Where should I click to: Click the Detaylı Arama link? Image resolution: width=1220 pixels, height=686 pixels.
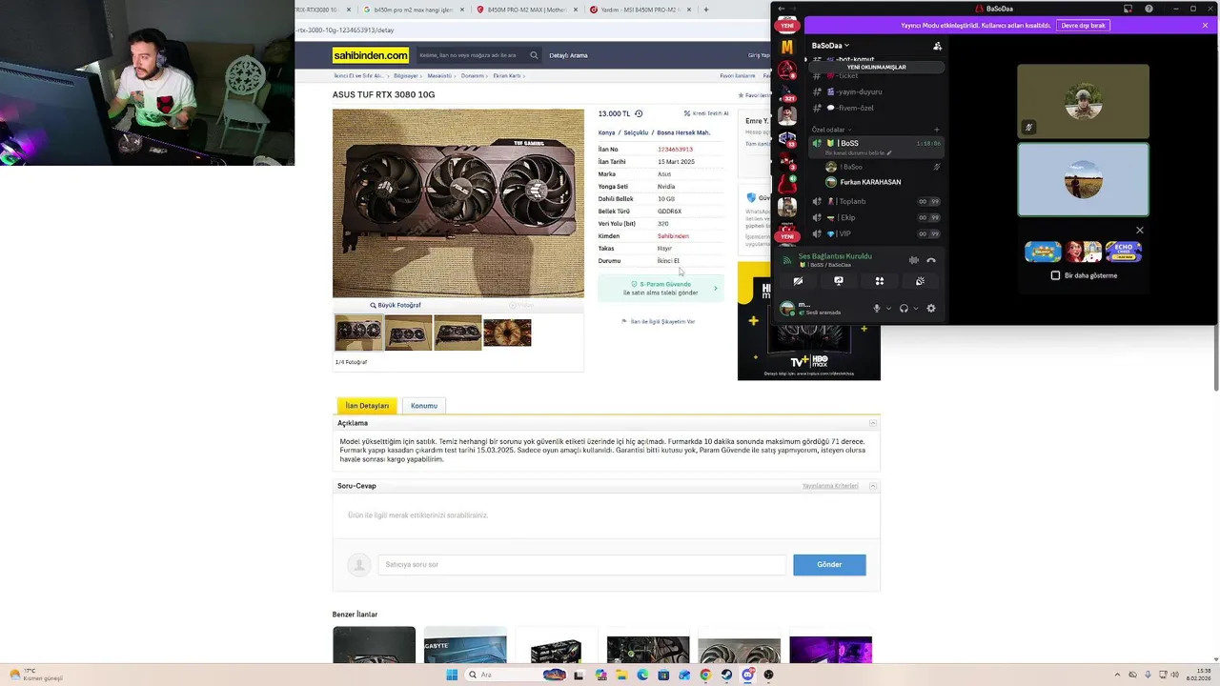pyautogui.click(x=568, y=55)
